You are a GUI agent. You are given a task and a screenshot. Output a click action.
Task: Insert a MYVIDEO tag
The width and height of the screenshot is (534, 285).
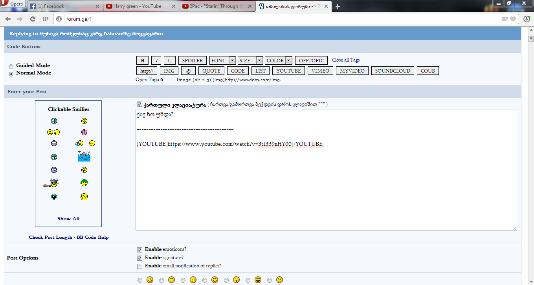pyautogui.click(x=352, y=71)
